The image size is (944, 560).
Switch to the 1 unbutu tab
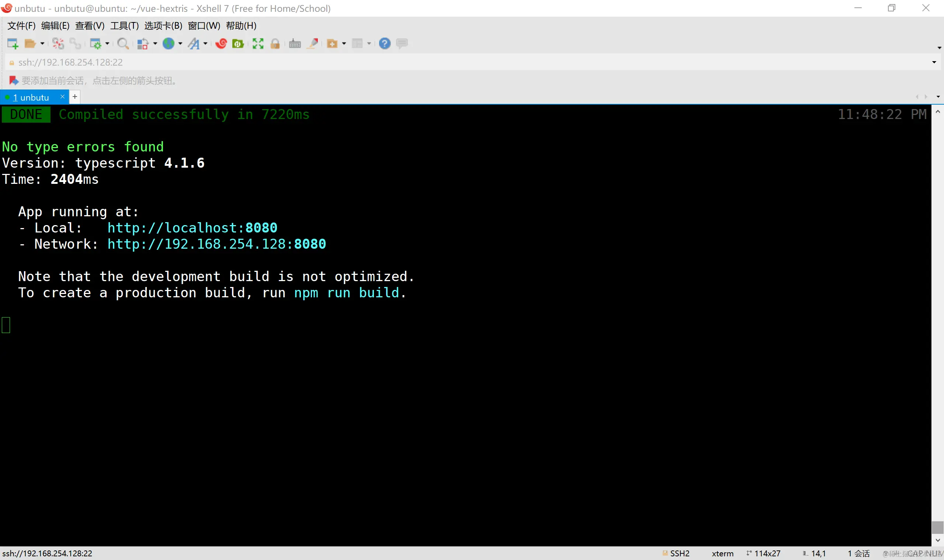[x=31, y=98]
